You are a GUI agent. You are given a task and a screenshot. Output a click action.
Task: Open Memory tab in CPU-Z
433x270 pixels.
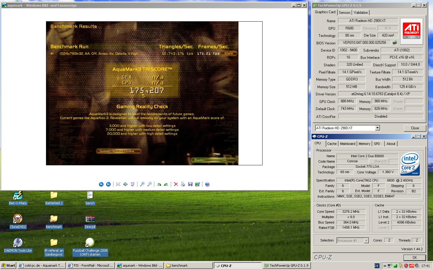[x=364, y=144]
